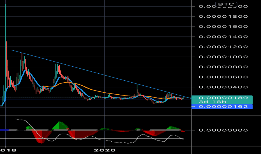Screen dimensions: 261x154
Task: Click the 3d 18h countdown label
Action: click(x=212, y=102)
